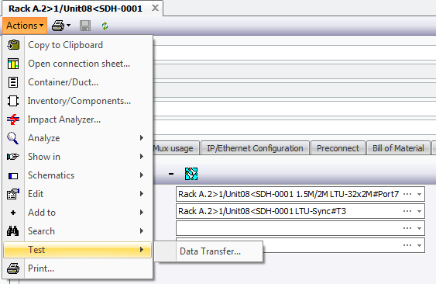This screenshot has width=436, height=284.
Task: Expand the Search submenu arrow
Action: pyautogui.click(x=142, y=230)
